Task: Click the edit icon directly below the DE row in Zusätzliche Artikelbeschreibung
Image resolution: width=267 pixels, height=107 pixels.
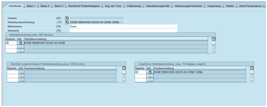Action: [150, 76]
